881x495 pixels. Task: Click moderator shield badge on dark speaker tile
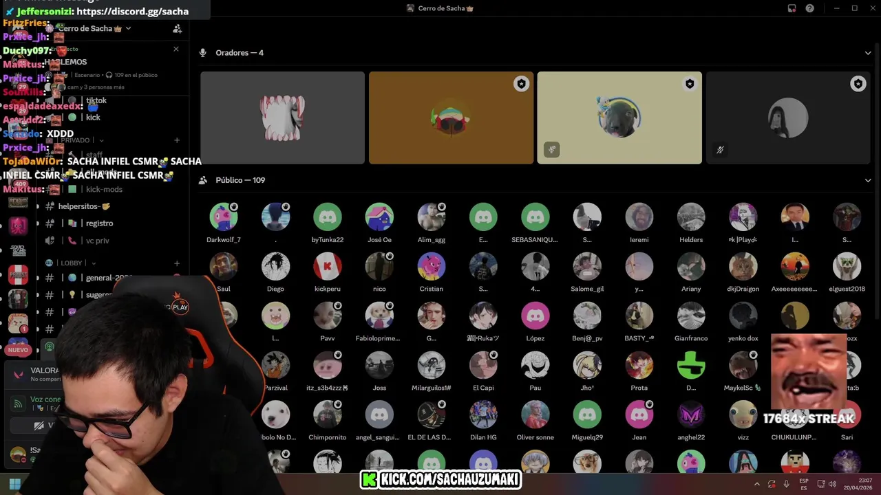pos(858,84)
